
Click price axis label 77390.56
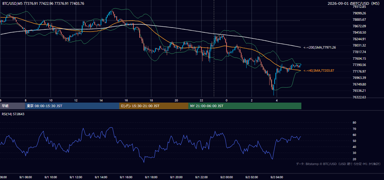pyautogui.click(x=359, y=65)
